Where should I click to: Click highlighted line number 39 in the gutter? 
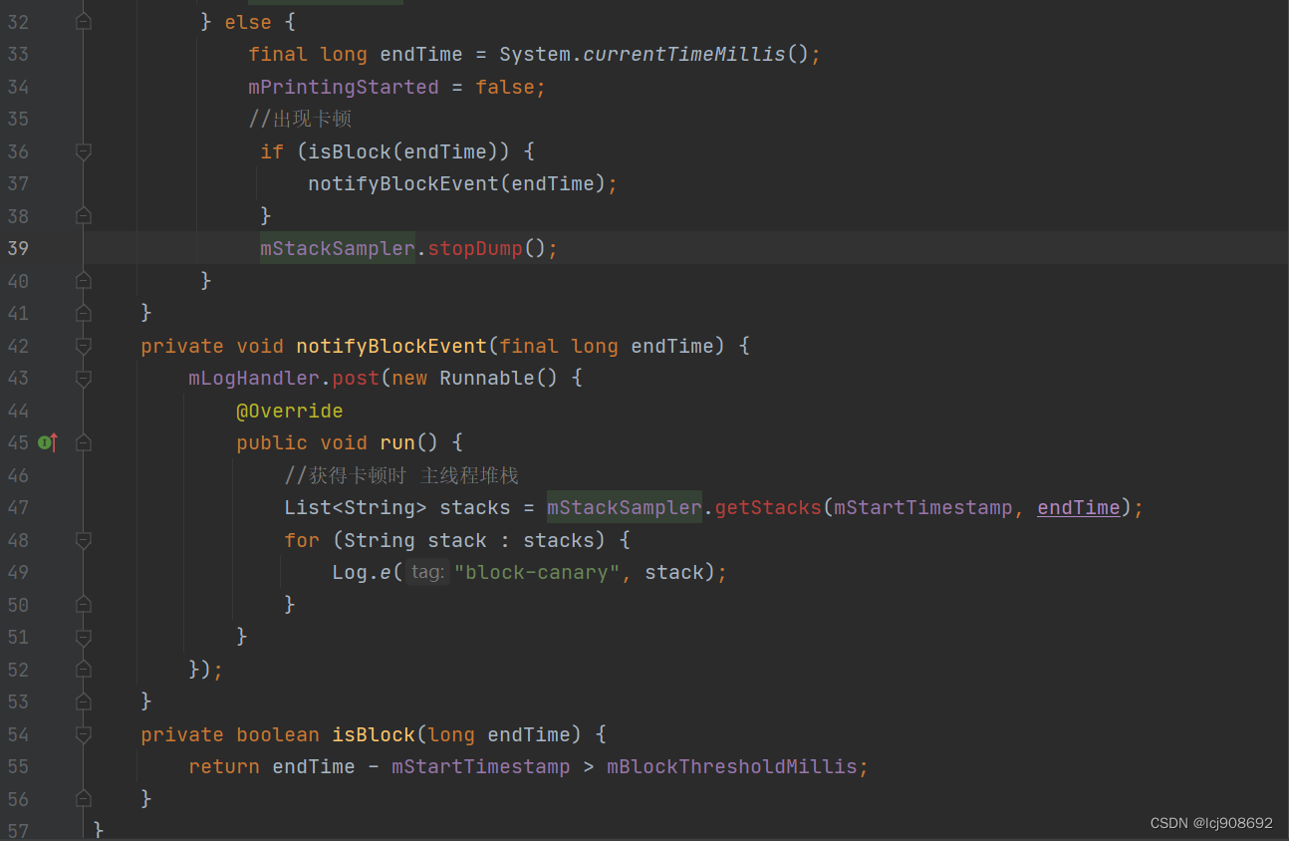18,249
